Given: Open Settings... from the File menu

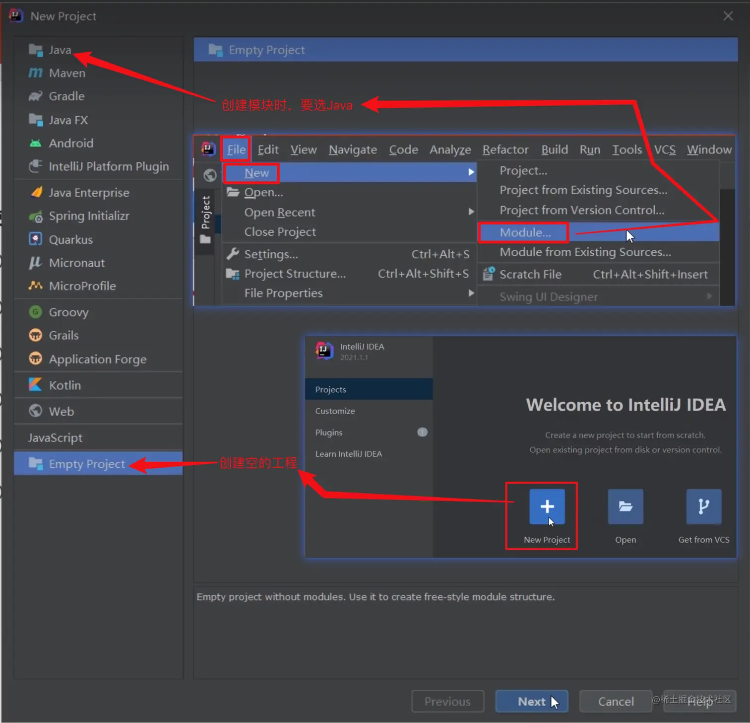Looking at the screenshot, I should [350, 254].
